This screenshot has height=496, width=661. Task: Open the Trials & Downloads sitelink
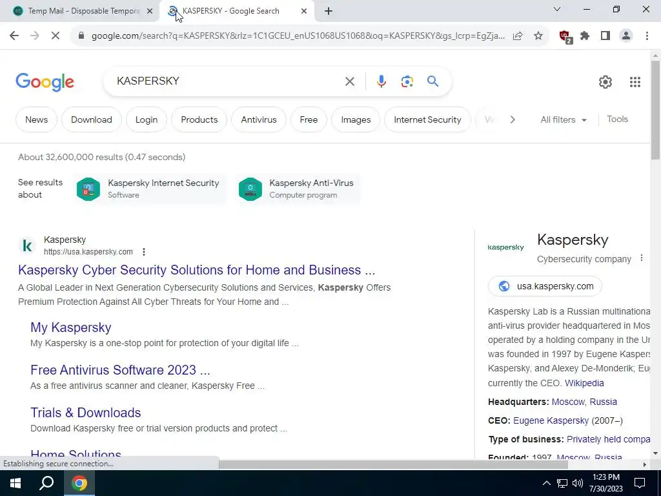pos(86,413)
